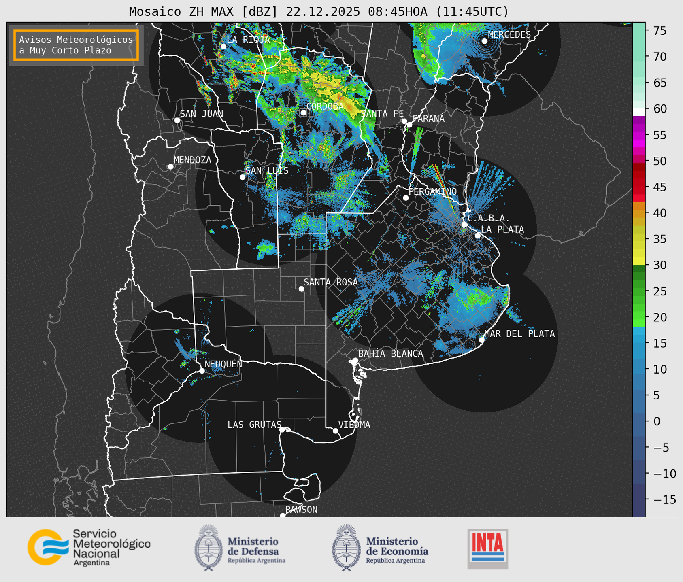Click the 55 dBZ magenta color band
The image size is (683, 582).
click(639, 135)
